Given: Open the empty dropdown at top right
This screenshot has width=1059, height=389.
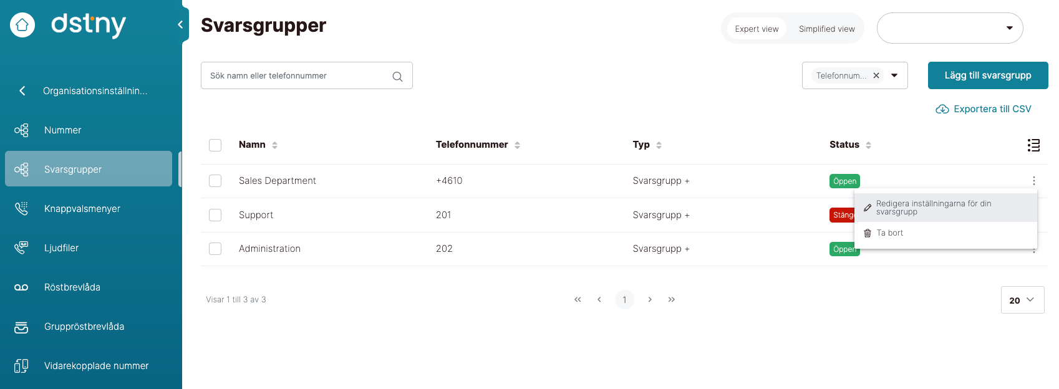Looking at the screenshot, I should click(950, 28).
